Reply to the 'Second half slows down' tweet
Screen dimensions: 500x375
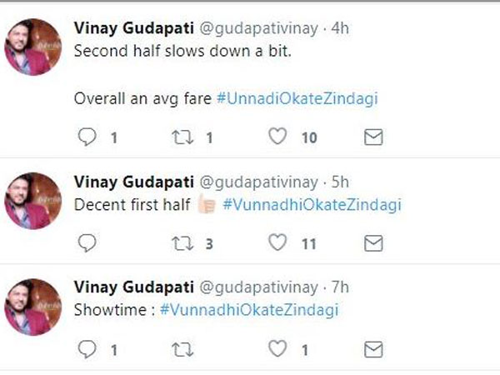click(87, 137)
